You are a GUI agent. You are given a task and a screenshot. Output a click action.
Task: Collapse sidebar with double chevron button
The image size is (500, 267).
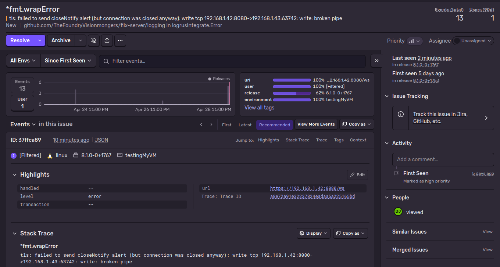point(376,61)
